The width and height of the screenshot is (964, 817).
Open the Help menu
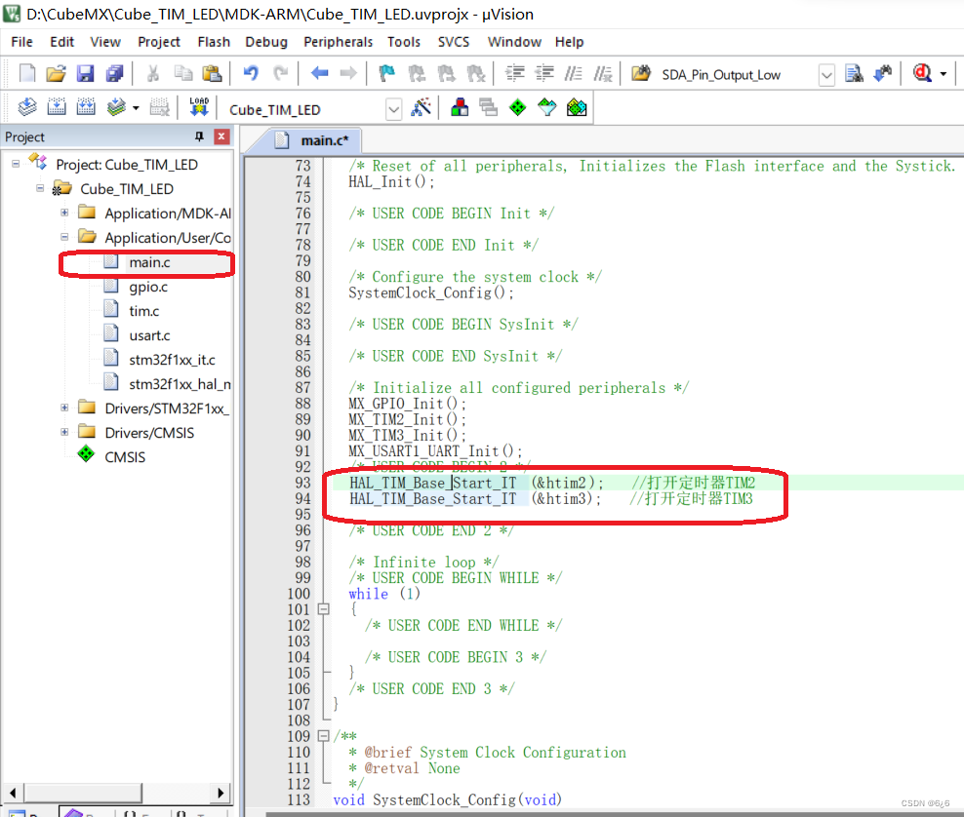569,42
